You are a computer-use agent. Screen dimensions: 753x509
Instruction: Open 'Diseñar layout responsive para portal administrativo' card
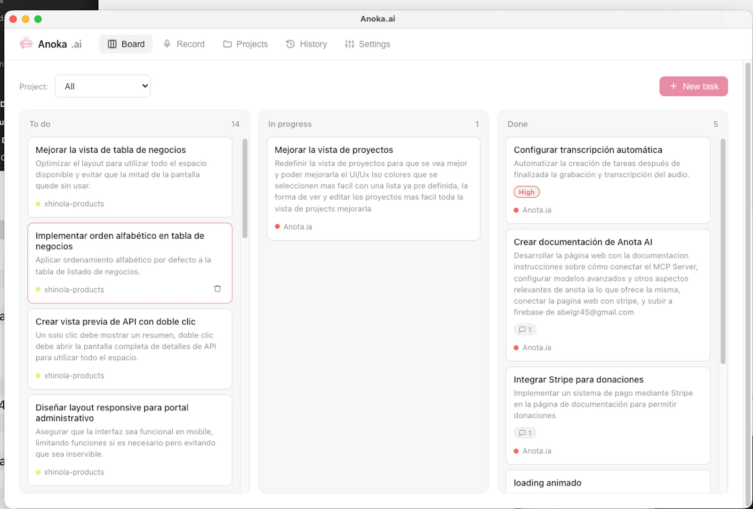coord(130,440)
